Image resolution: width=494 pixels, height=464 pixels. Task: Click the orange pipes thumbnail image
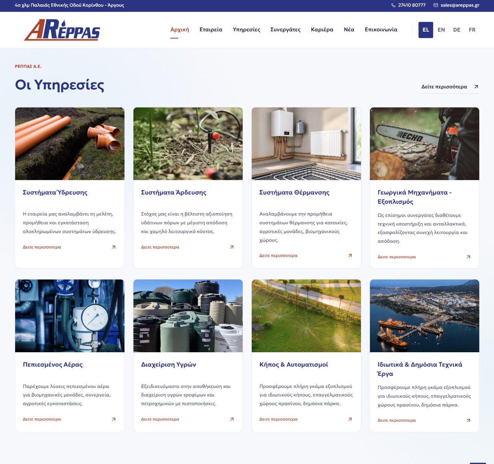(70, 144)
